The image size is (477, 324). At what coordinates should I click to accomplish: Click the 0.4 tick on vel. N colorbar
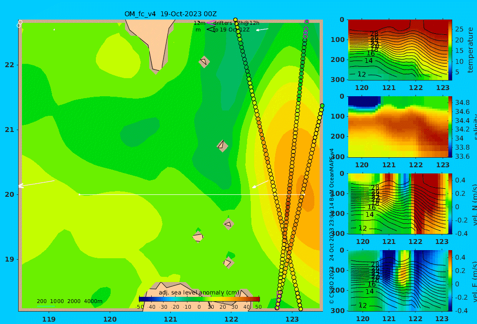pyautogui.click(x=460, y=180)
